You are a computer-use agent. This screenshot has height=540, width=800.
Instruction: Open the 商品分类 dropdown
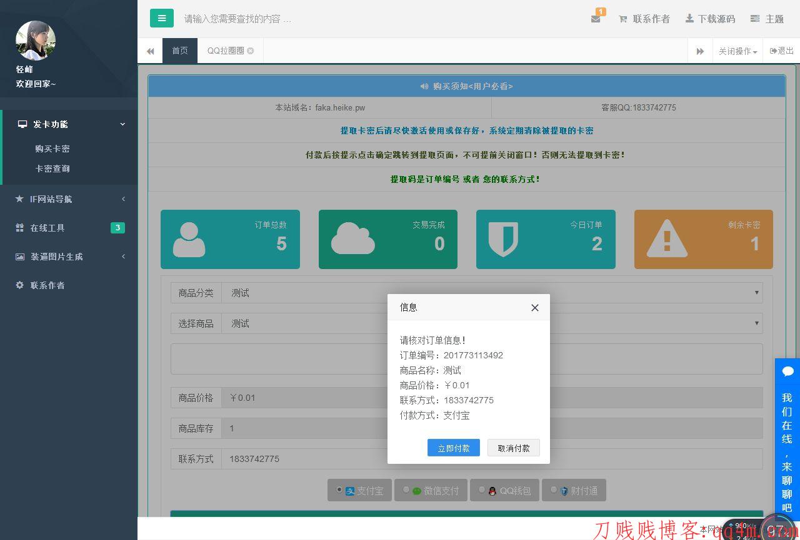click(x=492, y=293)
